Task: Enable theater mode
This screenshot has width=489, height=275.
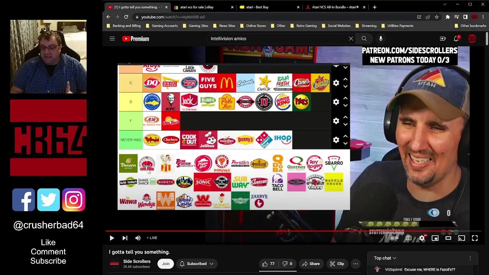Action: 448,238
